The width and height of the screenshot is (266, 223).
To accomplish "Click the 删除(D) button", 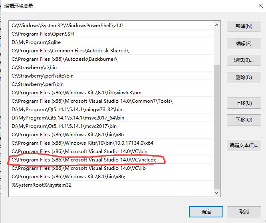I will tap(244, 78).
